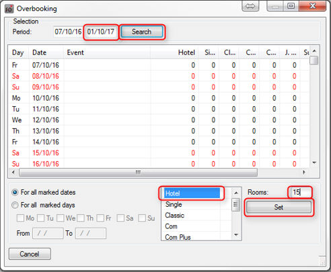Click the FO application icon in title bar
This screenshot has width=331, height=272.
(x=9, y=9)
